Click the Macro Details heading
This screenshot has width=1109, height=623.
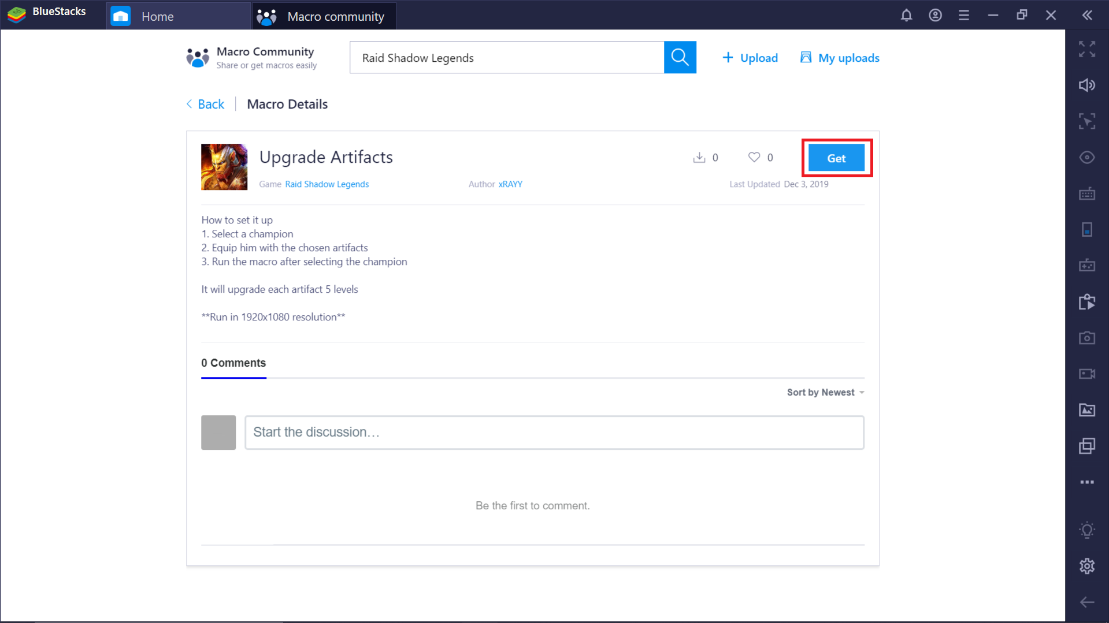[287, 104]
